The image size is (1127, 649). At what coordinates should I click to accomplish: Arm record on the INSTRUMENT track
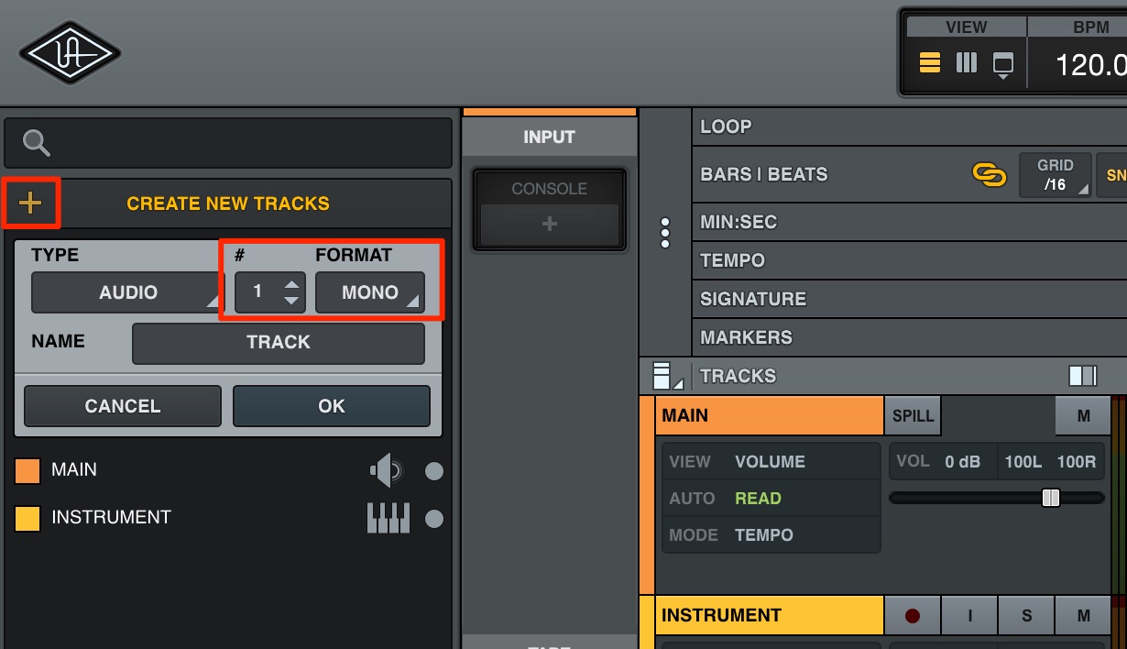click(913, 616)
